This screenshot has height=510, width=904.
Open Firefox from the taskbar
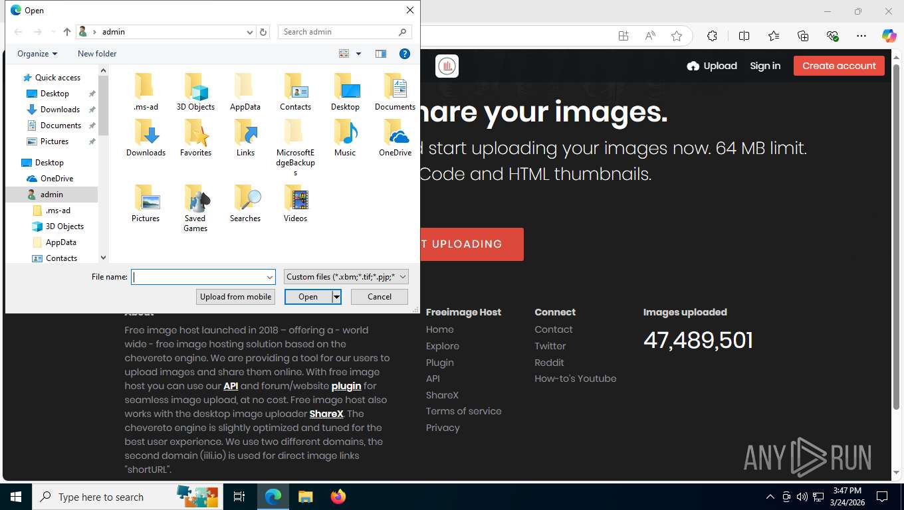pos(338,497)
